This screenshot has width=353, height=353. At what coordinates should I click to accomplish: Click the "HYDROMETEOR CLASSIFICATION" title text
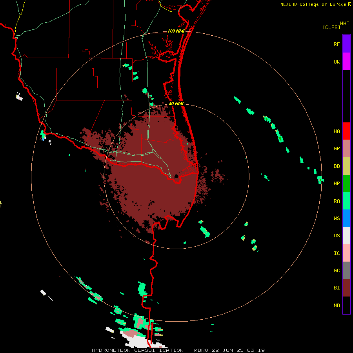pyautogui.click(x=138, y=350)
